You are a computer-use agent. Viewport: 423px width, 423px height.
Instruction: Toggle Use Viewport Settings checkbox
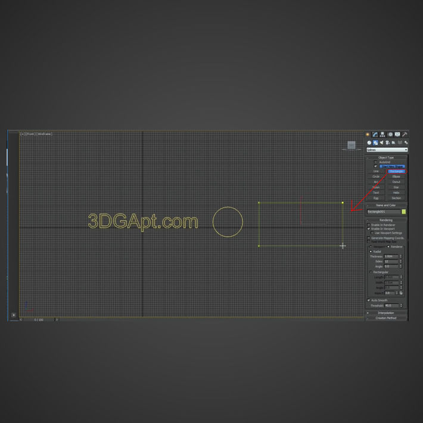point(372,233)
